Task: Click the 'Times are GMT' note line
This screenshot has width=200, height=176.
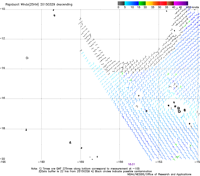Action: [x=85, y=169]
